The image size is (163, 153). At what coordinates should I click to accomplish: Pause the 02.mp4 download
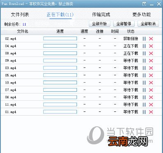tap(144, 39)
